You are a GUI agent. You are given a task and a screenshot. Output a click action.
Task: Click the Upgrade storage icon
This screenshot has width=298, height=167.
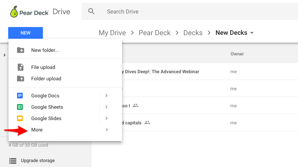(x=13, y=161)
